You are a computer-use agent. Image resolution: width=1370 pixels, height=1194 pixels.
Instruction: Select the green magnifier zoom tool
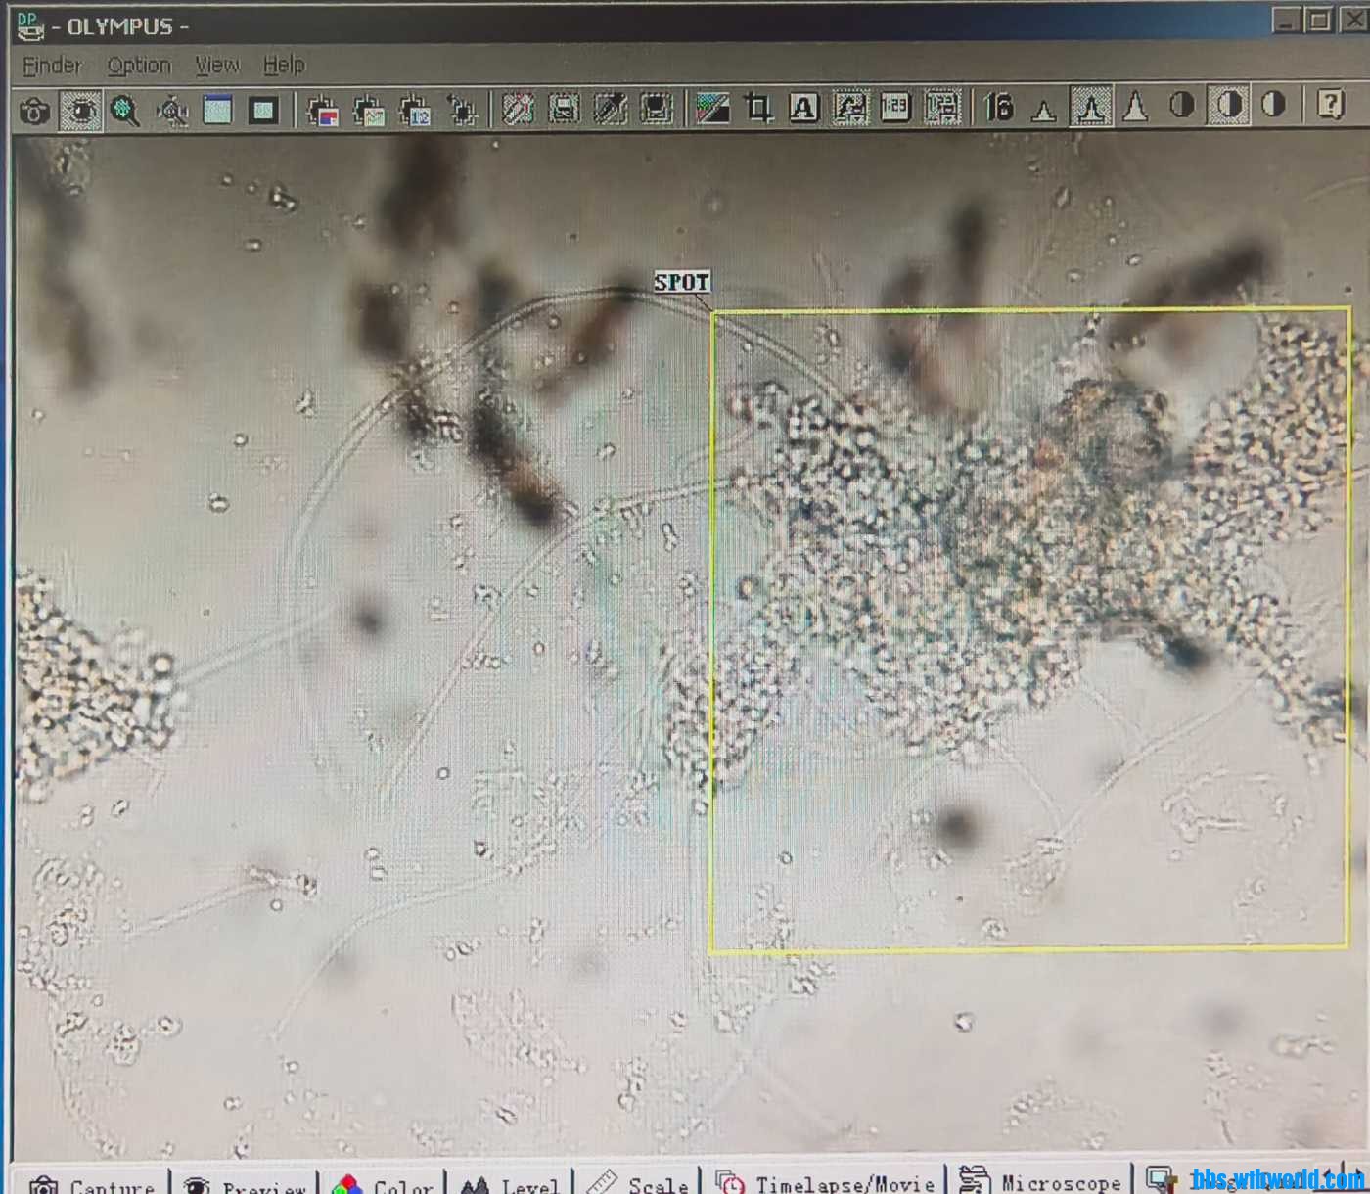[x=125, y=111]
